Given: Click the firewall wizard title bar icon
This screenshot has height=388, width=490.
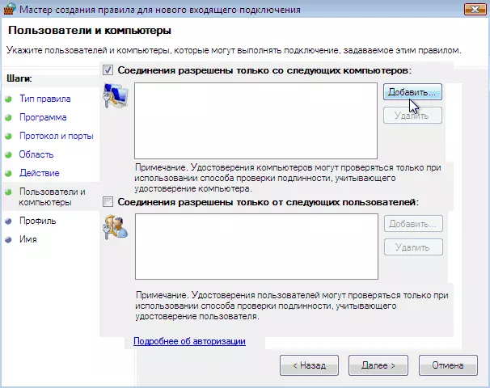Looking at the screenshot, I should [10, 9].
